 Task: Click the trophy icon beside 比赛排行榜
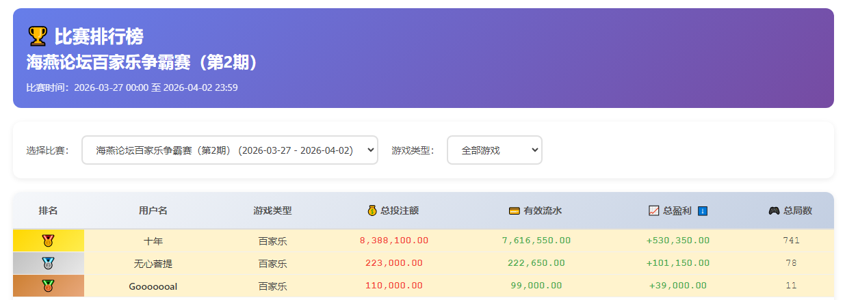pos(37,36)
